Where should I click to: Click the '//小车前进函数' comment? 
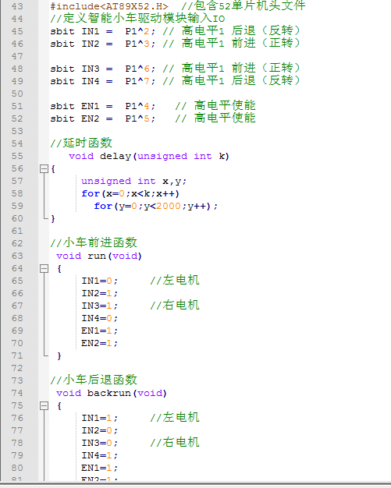coord(94,242)
